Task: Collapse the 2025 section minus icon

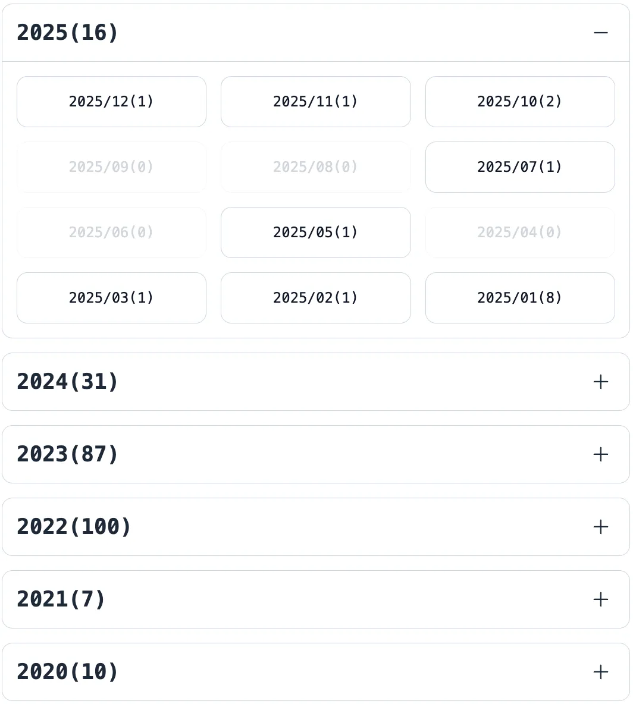Action: point(600,33)
